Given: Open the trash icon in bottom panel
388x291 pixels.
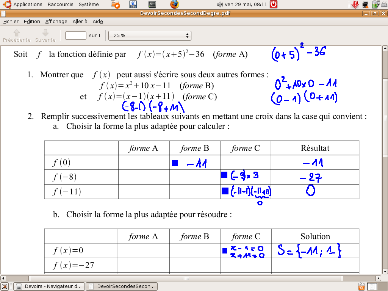Looking at the screenshot, I should 361,286.
